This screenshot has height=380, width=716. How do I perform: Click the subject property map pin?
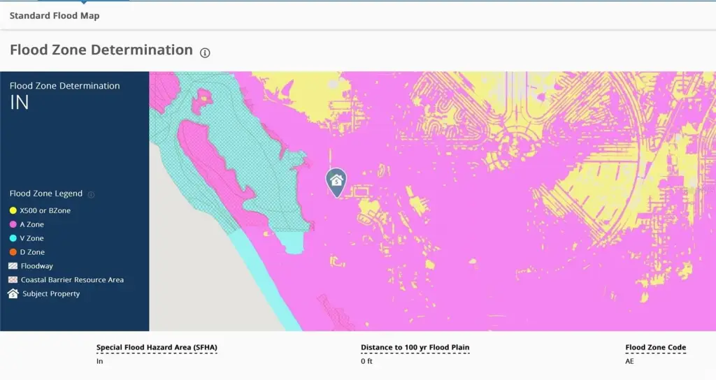click(336, 182)
